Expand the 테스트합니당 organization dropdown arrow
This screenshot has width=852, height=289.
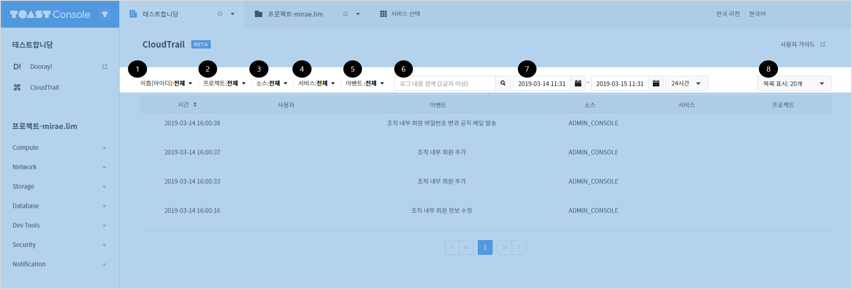pos(232,14)
